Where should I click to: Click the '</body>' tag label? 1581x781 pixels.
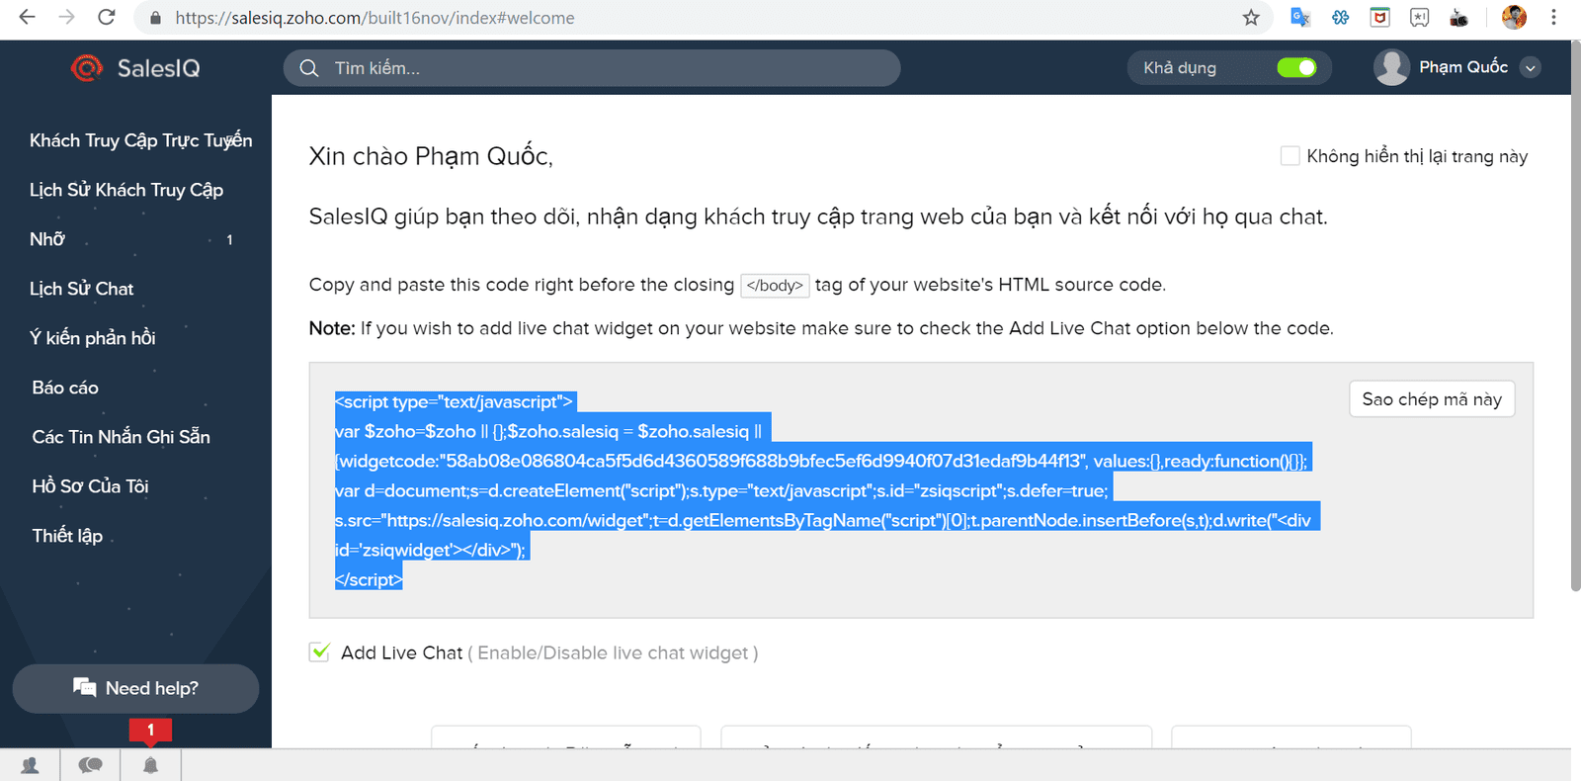(x=775, y=286)
